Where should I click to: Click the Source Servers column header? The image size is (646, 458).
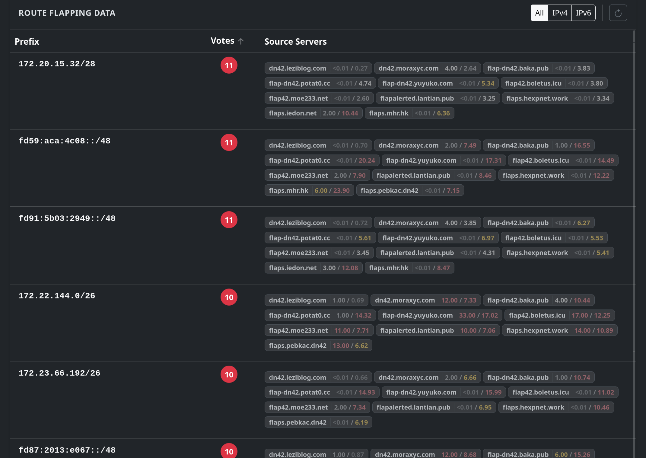pyautogui.click(x=295, y=42)
